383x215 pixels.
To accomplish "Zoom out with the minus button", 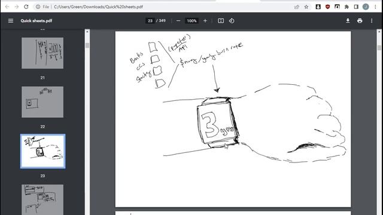I will click(x=178, y=21).
